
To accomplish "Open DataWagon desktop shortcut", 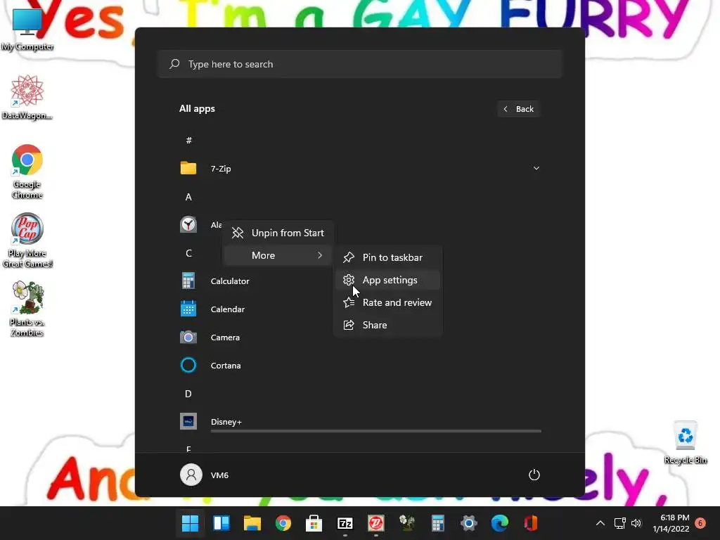I will [27, 97].
